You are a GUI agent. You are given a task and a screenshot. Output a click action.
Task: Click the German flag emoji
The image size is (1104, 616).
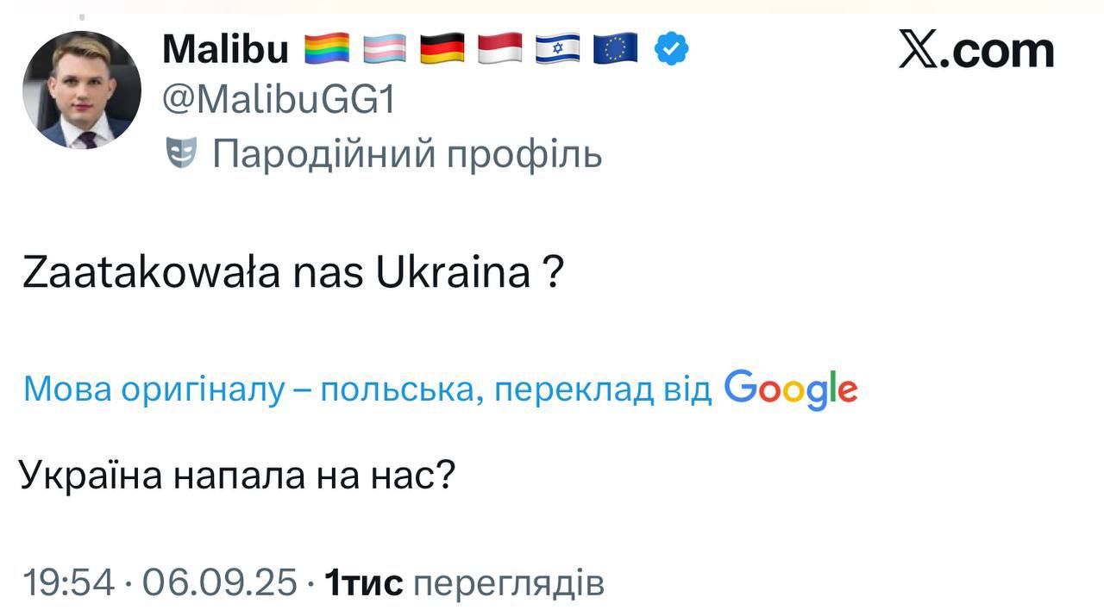[x=442, y=49]
